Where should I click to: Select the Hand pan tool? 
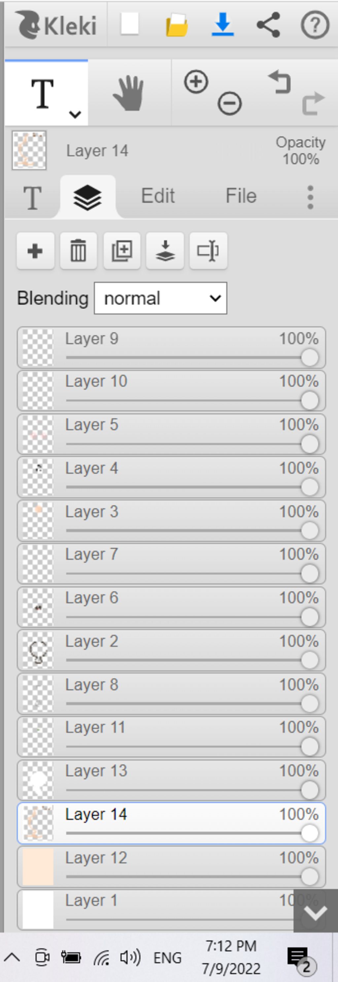[x=129, y=92]
